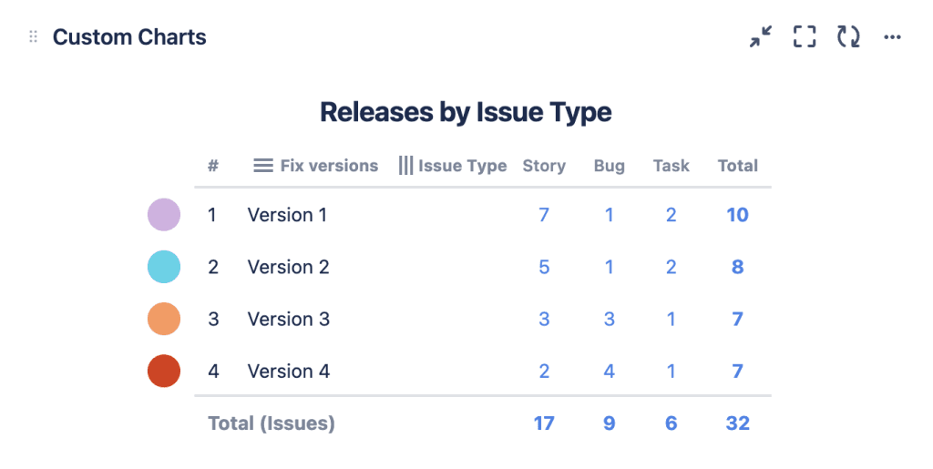Click the Issue Type columns icon
This screenshot has height=469, width=933.
405,166
